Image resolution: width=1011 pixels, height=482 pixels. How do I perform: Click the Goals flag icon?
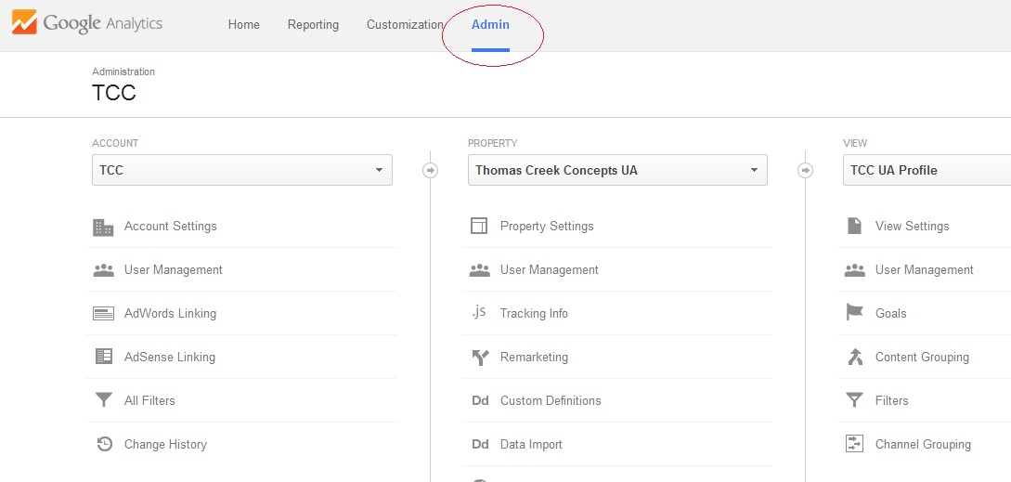tap(854, 313)
